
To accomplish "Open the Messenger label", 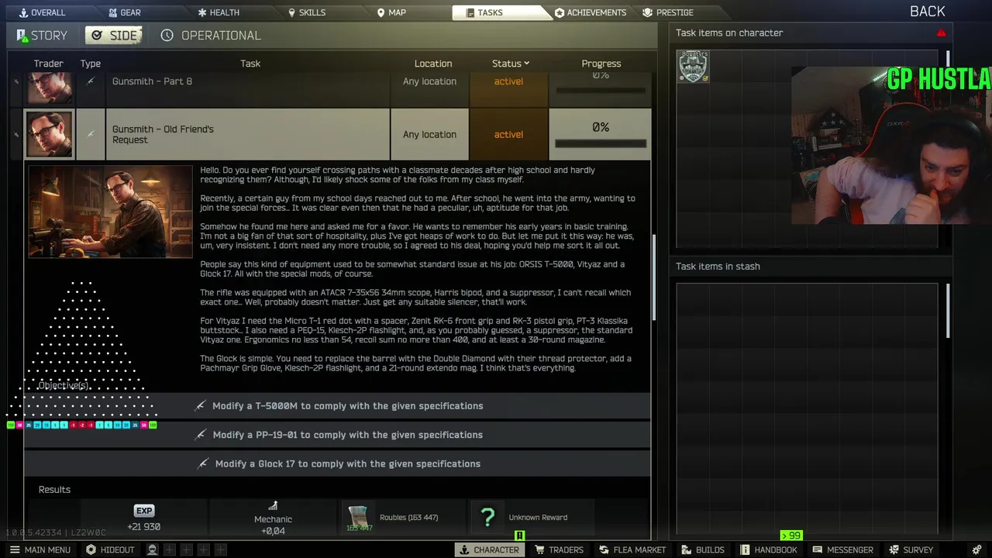I will 850,549.
